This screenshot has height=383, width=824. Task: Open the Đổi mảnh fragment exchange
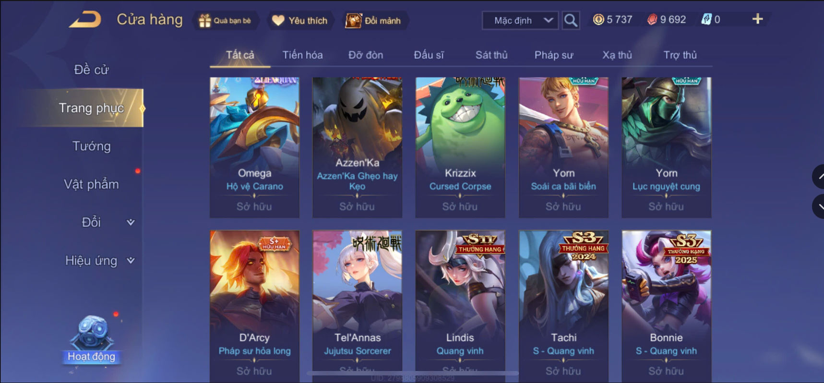[374, 21]
